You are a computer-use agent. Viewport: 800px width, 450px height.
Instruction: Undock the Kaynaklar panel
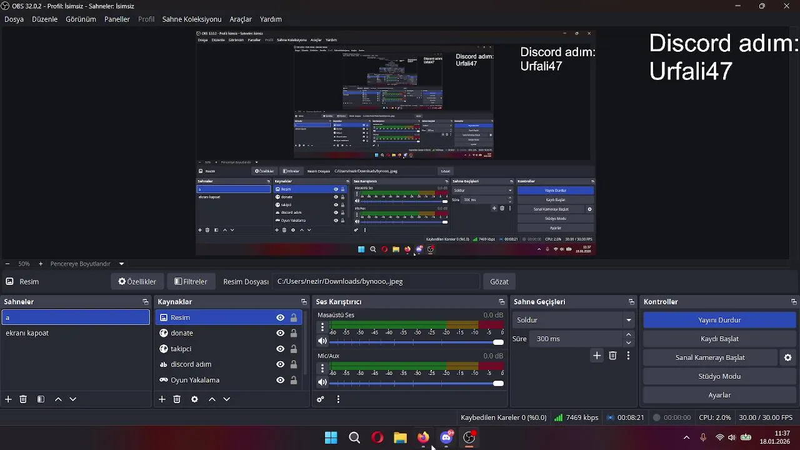(x=304, y=302)
